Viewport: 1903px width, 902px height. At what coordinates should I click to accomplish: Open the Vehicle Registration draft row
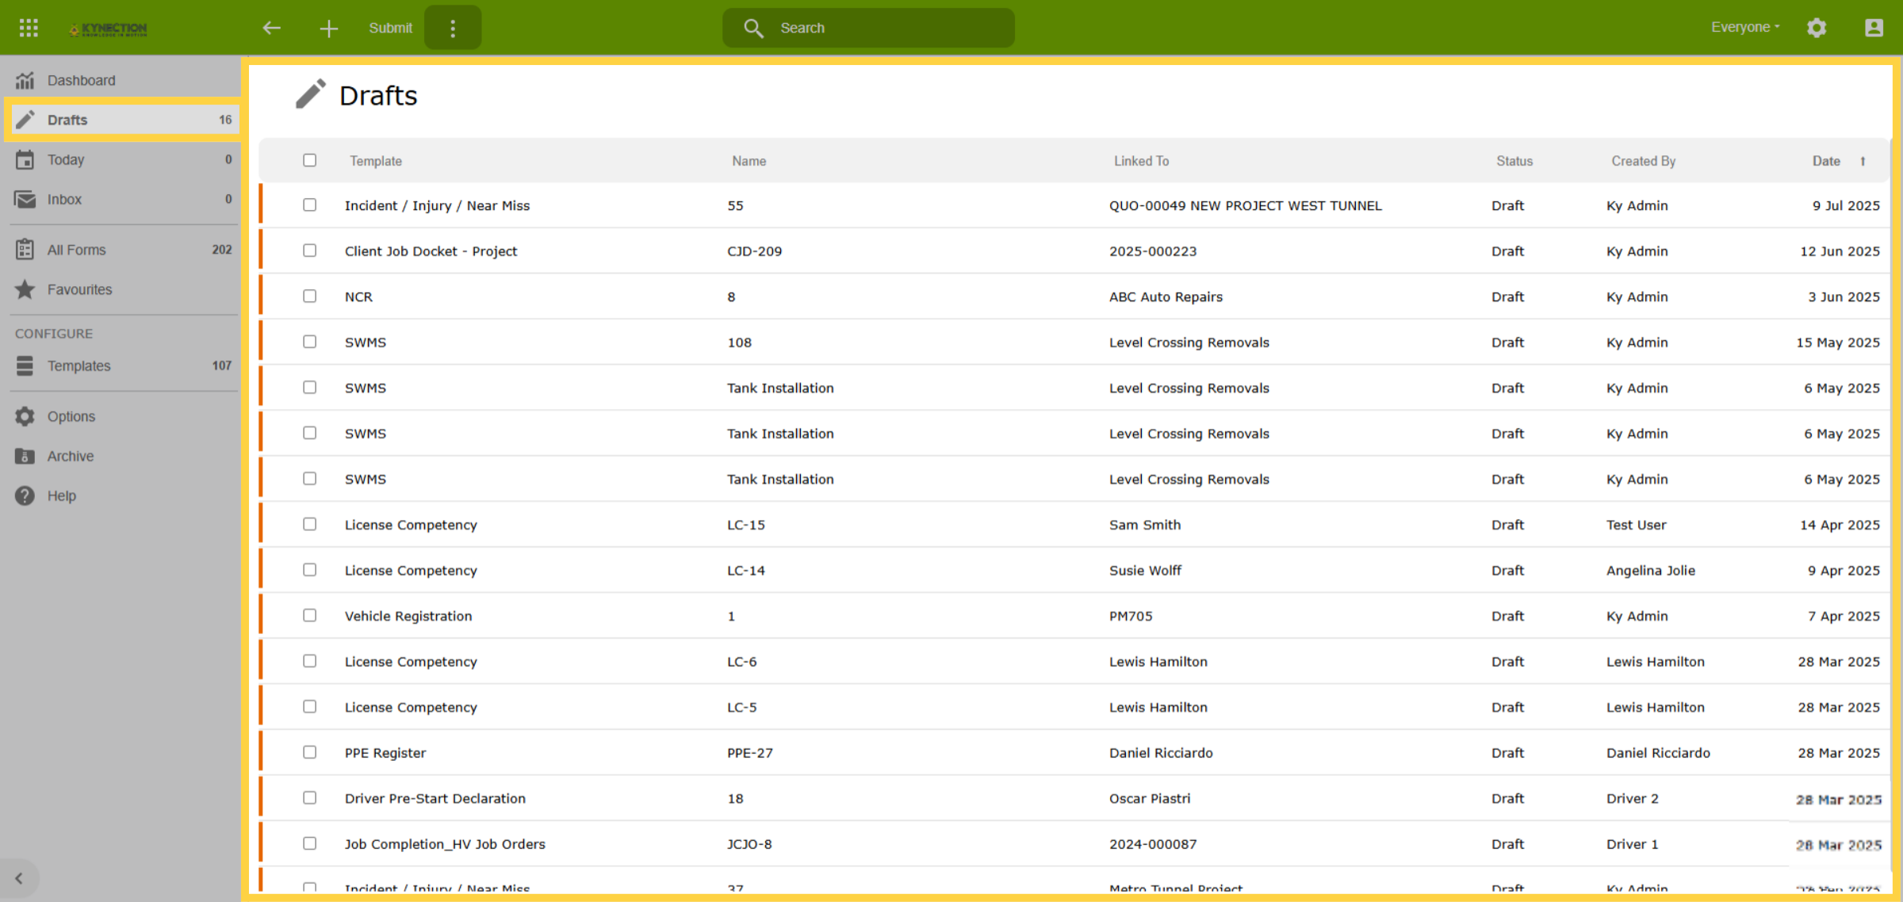(x=1076, y=616)
